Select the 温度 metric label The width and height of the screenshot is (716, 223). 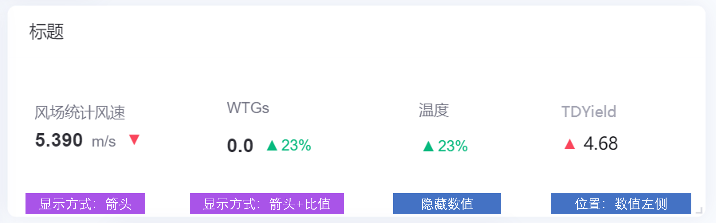tap(434, 110)
